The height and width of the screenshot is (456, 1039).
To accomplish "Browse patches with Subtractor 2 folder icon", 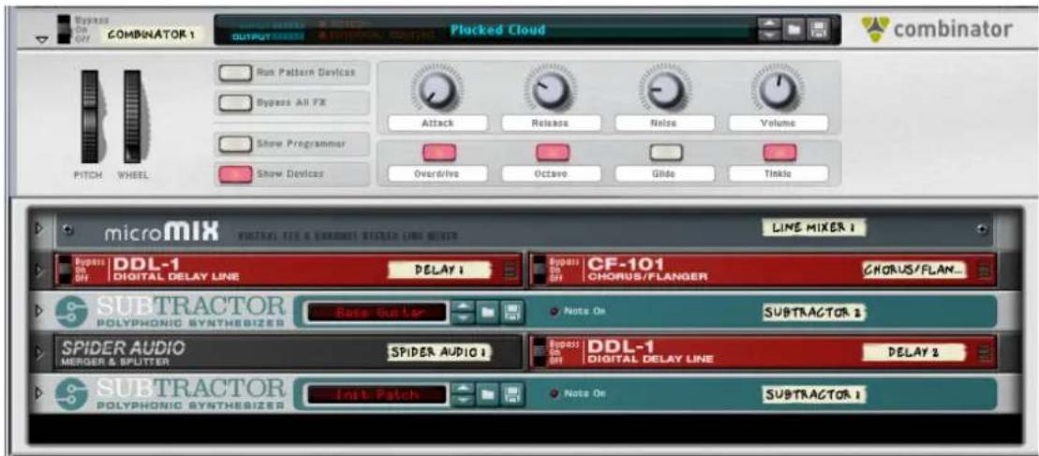I will point(486,313).
